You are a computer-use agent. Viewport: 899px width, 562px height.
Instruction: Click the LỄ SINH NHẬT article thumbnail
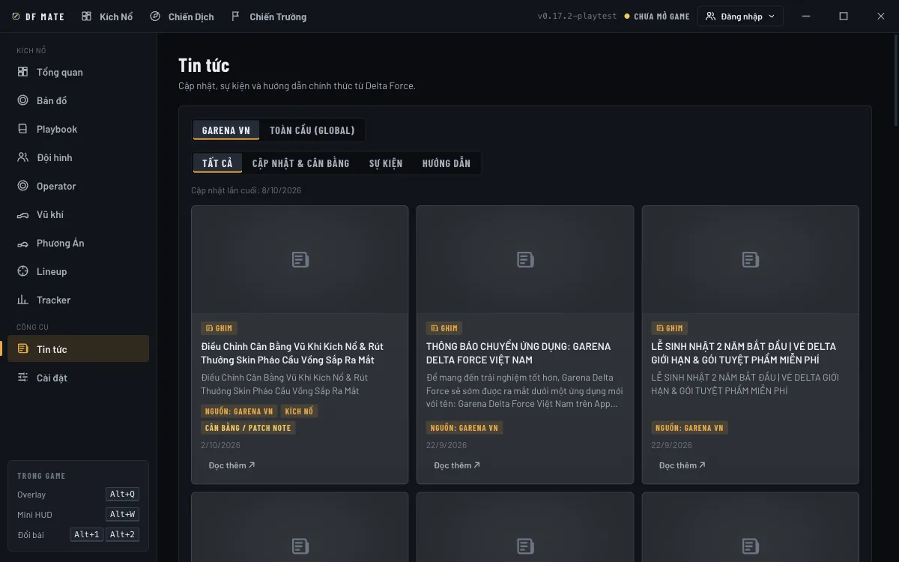pos(751,259)
